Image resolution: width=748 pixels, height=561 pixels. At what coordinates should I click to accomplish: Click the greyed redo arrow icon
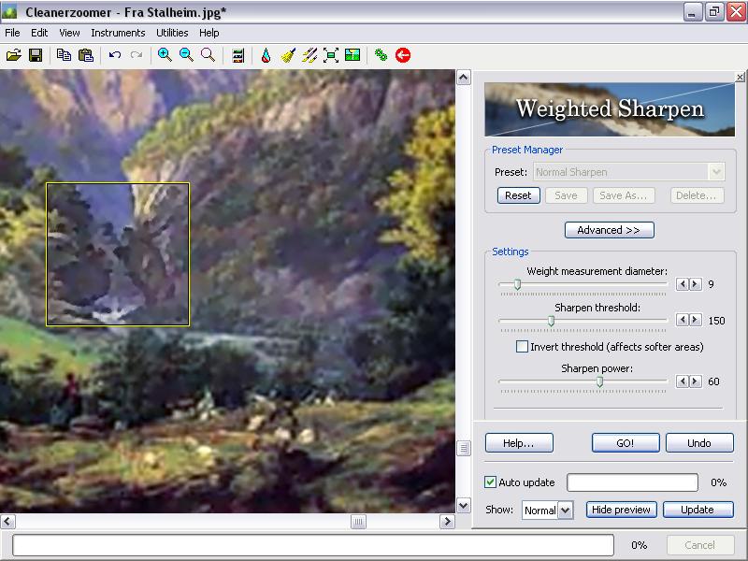137,55
